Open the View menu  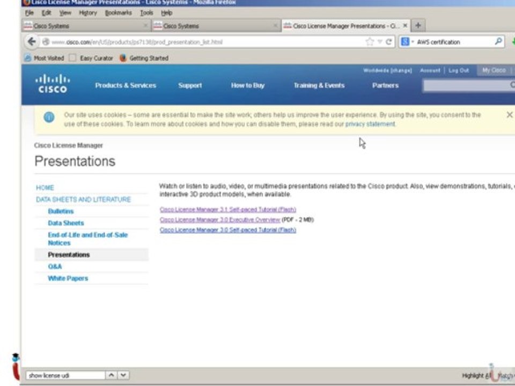pos(65,13)
